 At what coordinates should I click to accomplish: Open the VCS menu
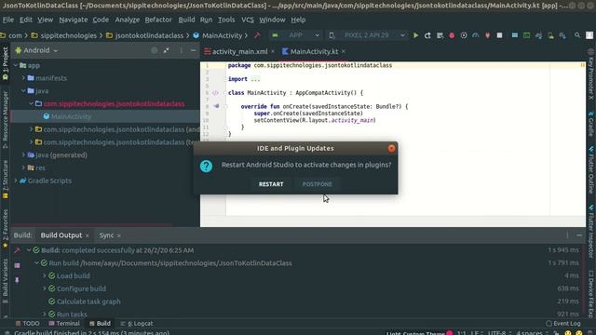pos(248,20)
